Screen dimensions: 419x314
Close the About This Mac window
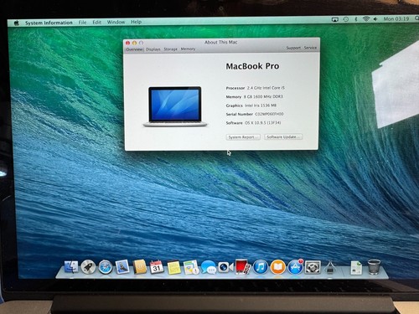tap(127, 43)
